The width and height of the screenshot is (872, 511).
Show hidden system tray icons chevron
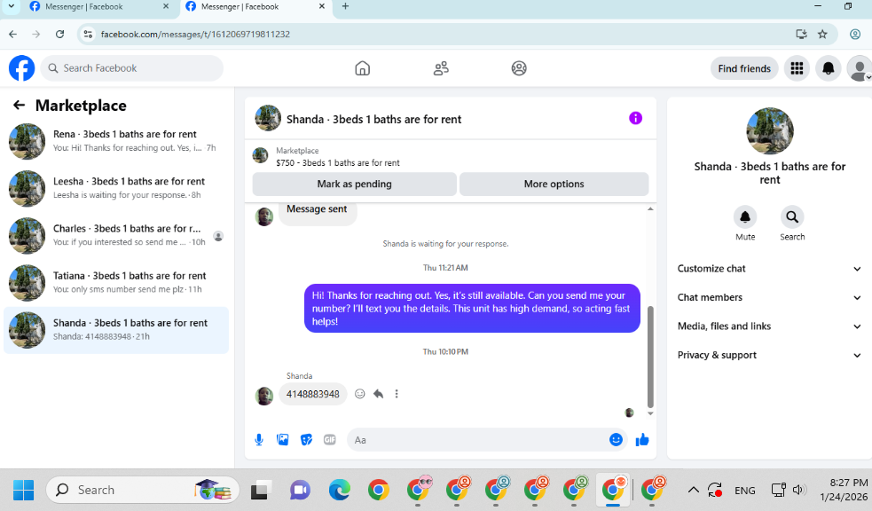pos(693,490)
